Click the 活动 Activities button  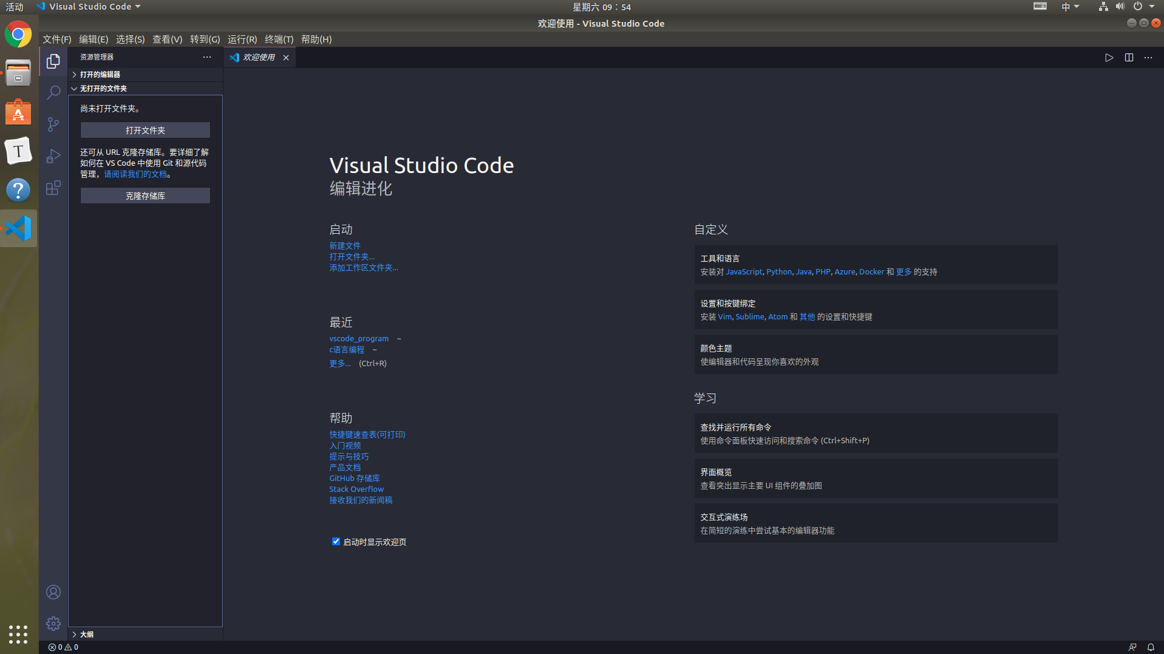pyautogui.click(x=15, y=7)
